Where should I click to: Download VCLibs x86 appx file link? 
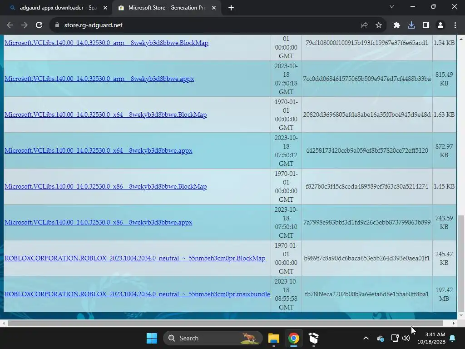(99, 222)
